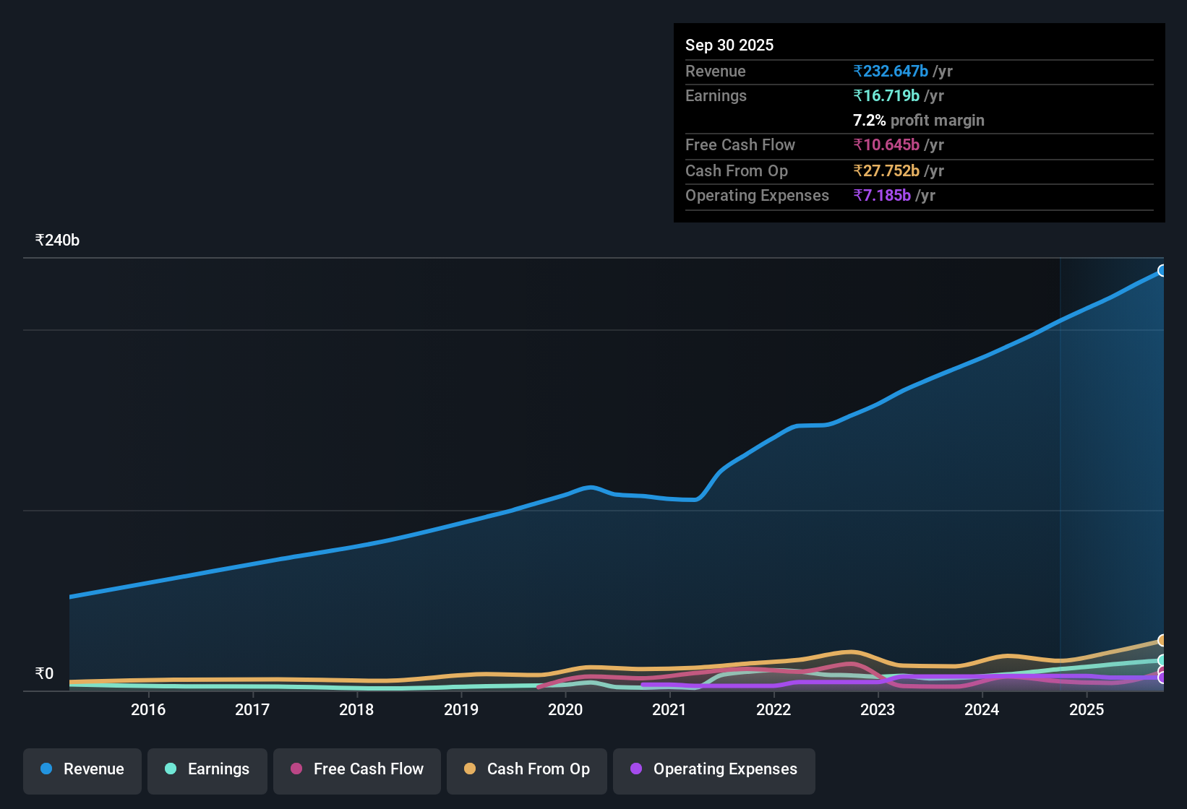Select the orange Cash From Op endpoint marker
This screenshot has width=1187, height=809.
(x=1162, y=640)
